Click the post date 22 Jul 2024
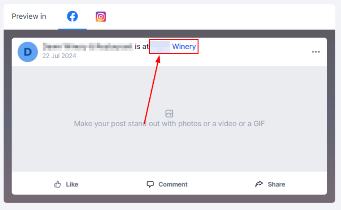 coord(59,56)
